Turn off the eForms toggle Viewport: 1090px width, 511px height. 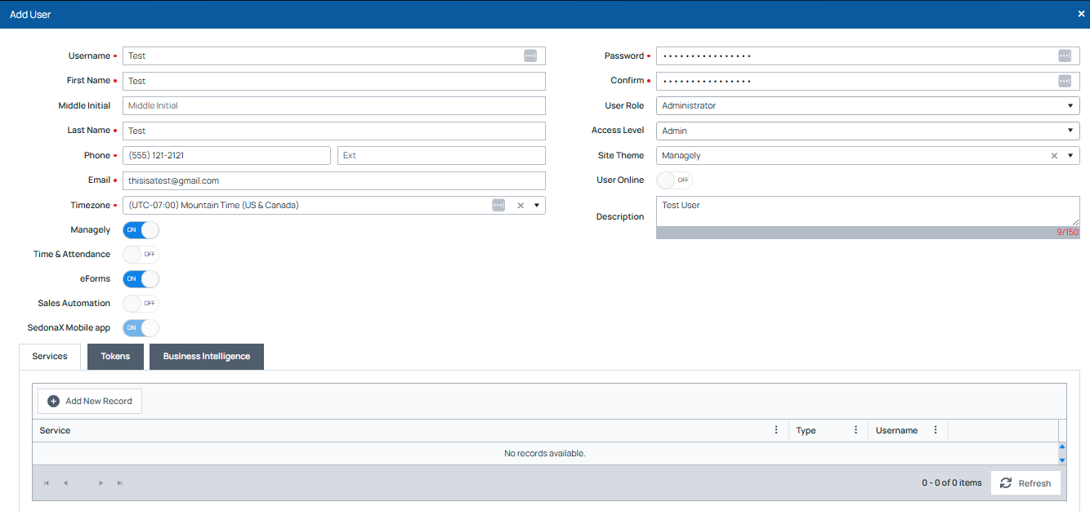point(141,279)
